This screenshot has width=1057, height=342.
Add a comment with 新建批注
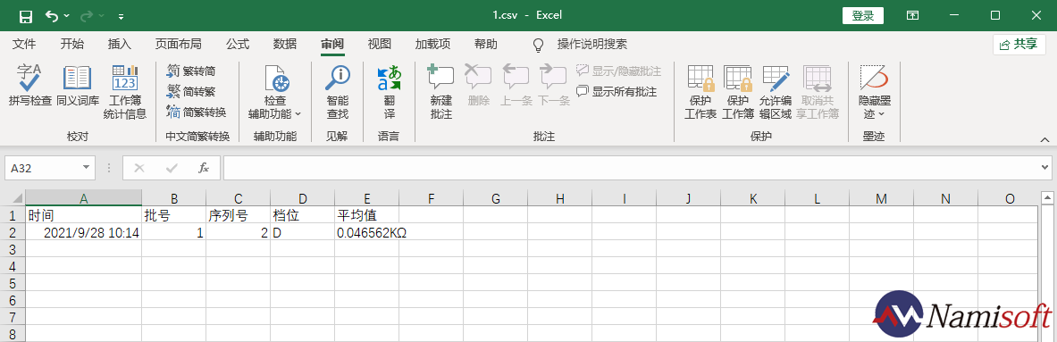click(440, 92)
